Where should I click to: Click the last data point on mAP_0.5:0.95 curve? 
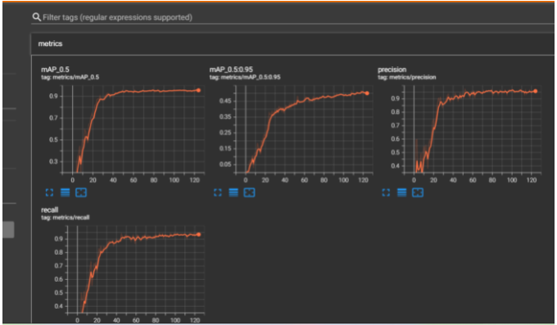click(x=367, y=93)
